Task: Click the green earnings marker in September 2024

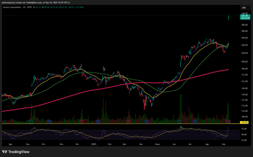Action: (31, 122)
